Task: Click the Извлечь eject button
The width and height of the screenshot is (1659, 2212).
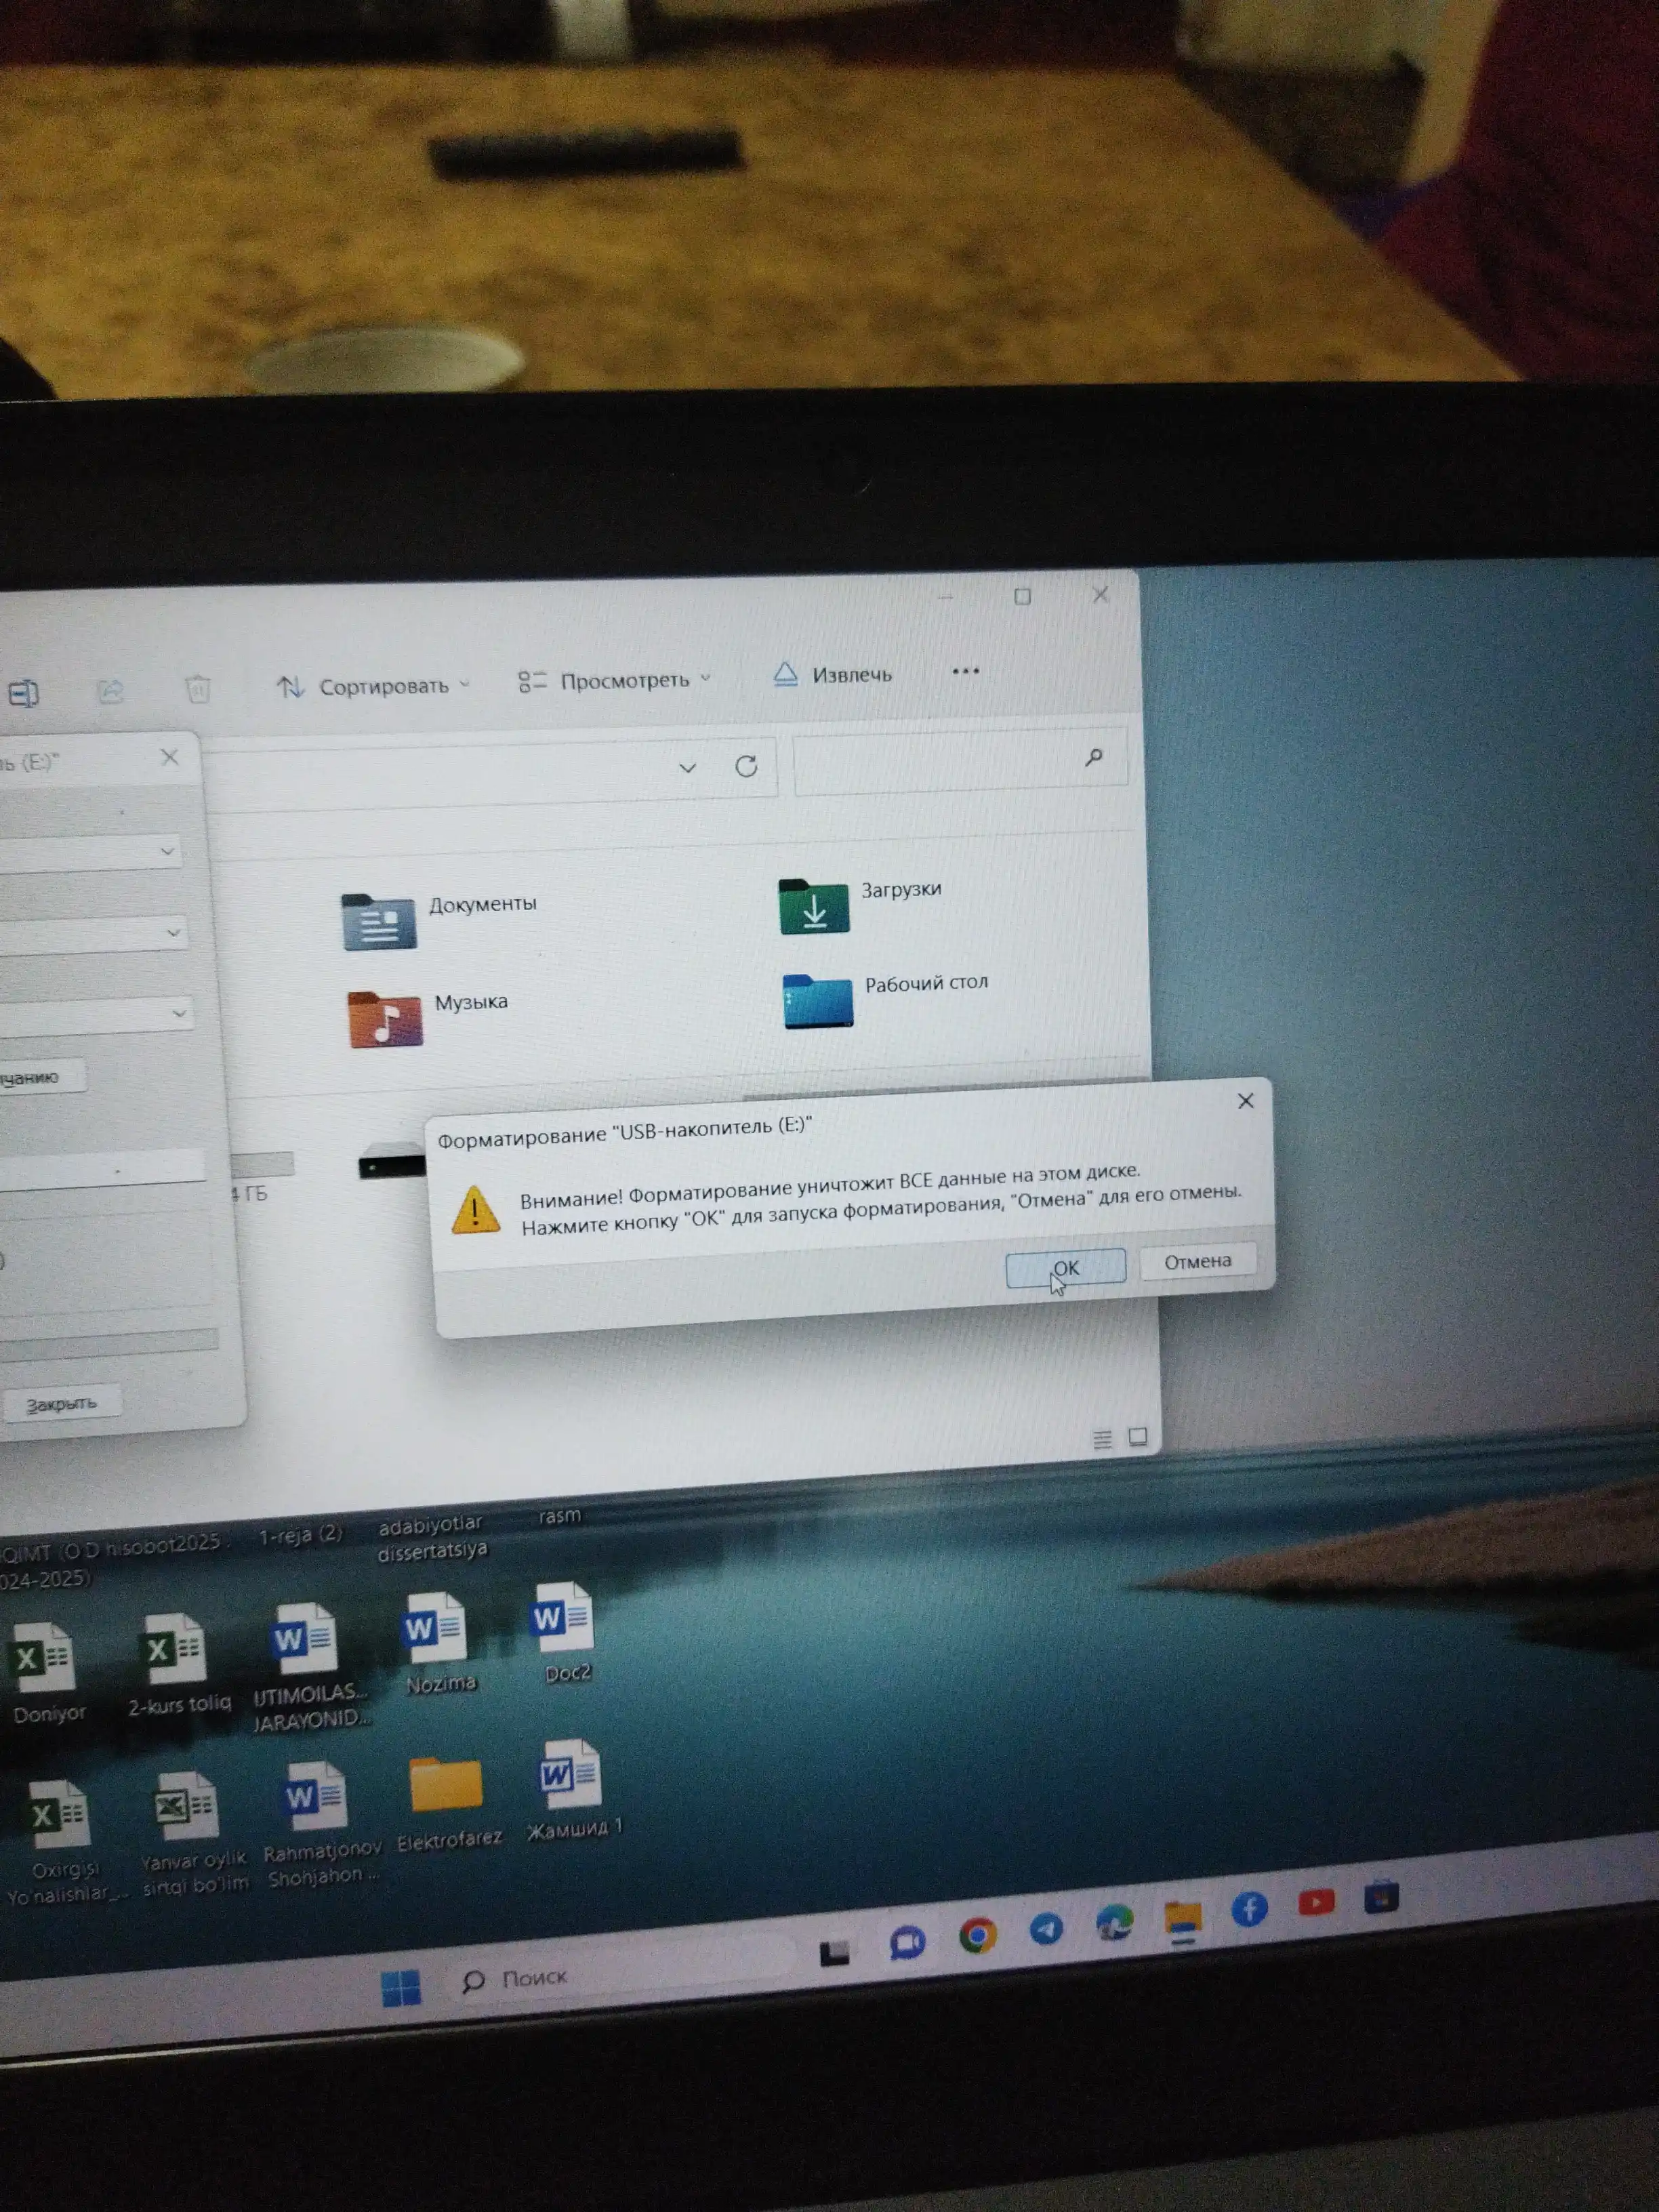Action: pyautogui.click(x=832, y=675)
